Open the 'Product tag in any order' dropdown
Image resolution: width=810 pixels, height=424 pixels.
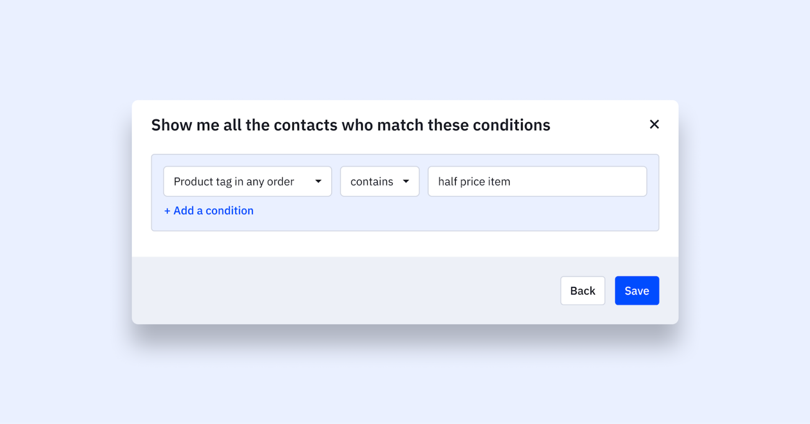pos(247,181)
